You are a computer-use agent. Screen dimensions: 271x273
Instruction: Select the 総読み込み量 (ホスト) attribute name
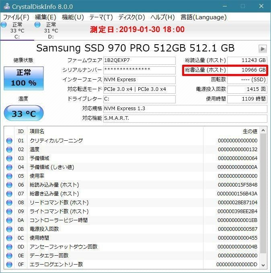point(54,185)
